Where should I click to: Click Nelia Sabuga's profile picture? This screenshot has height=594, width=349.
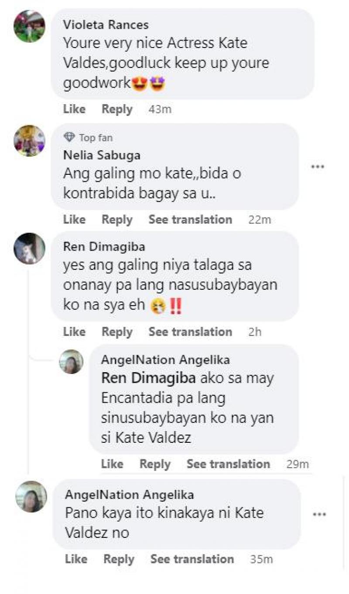(x=29, y=141)
